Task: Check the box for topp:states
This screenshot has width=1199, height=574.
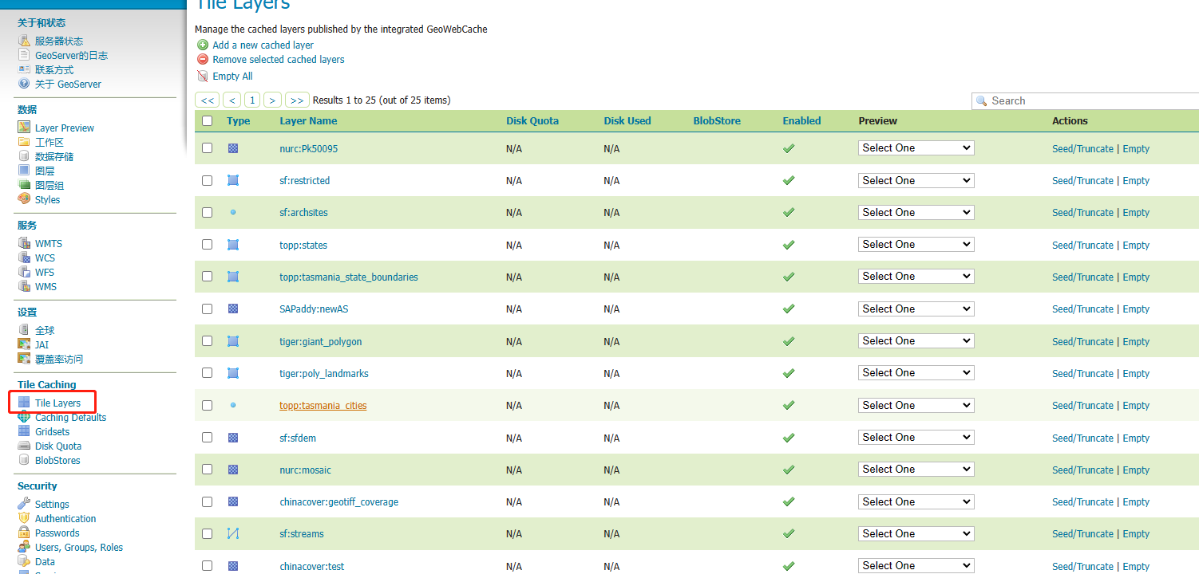Action: pyautogui.click(x=208, y=245)
